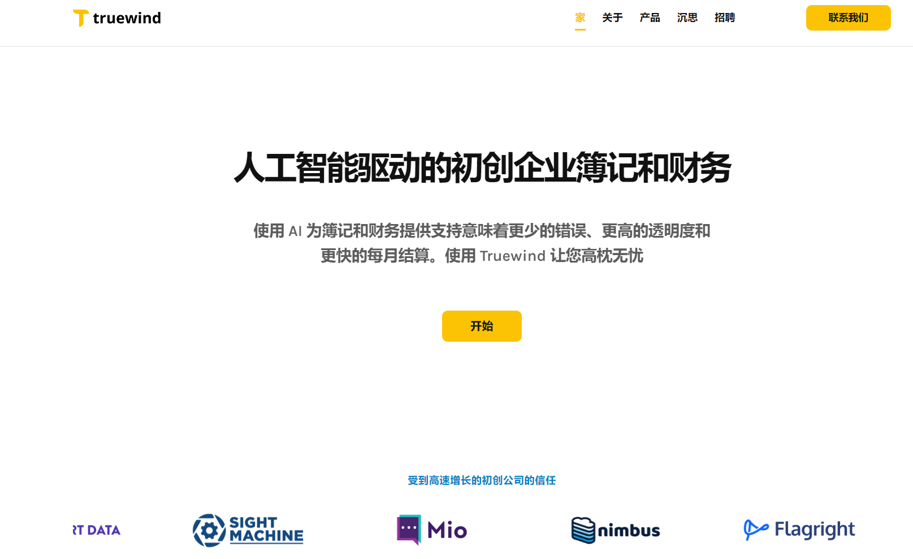
Task: Go to the 沉思 (Musings) page
Action: coord(687,18)
